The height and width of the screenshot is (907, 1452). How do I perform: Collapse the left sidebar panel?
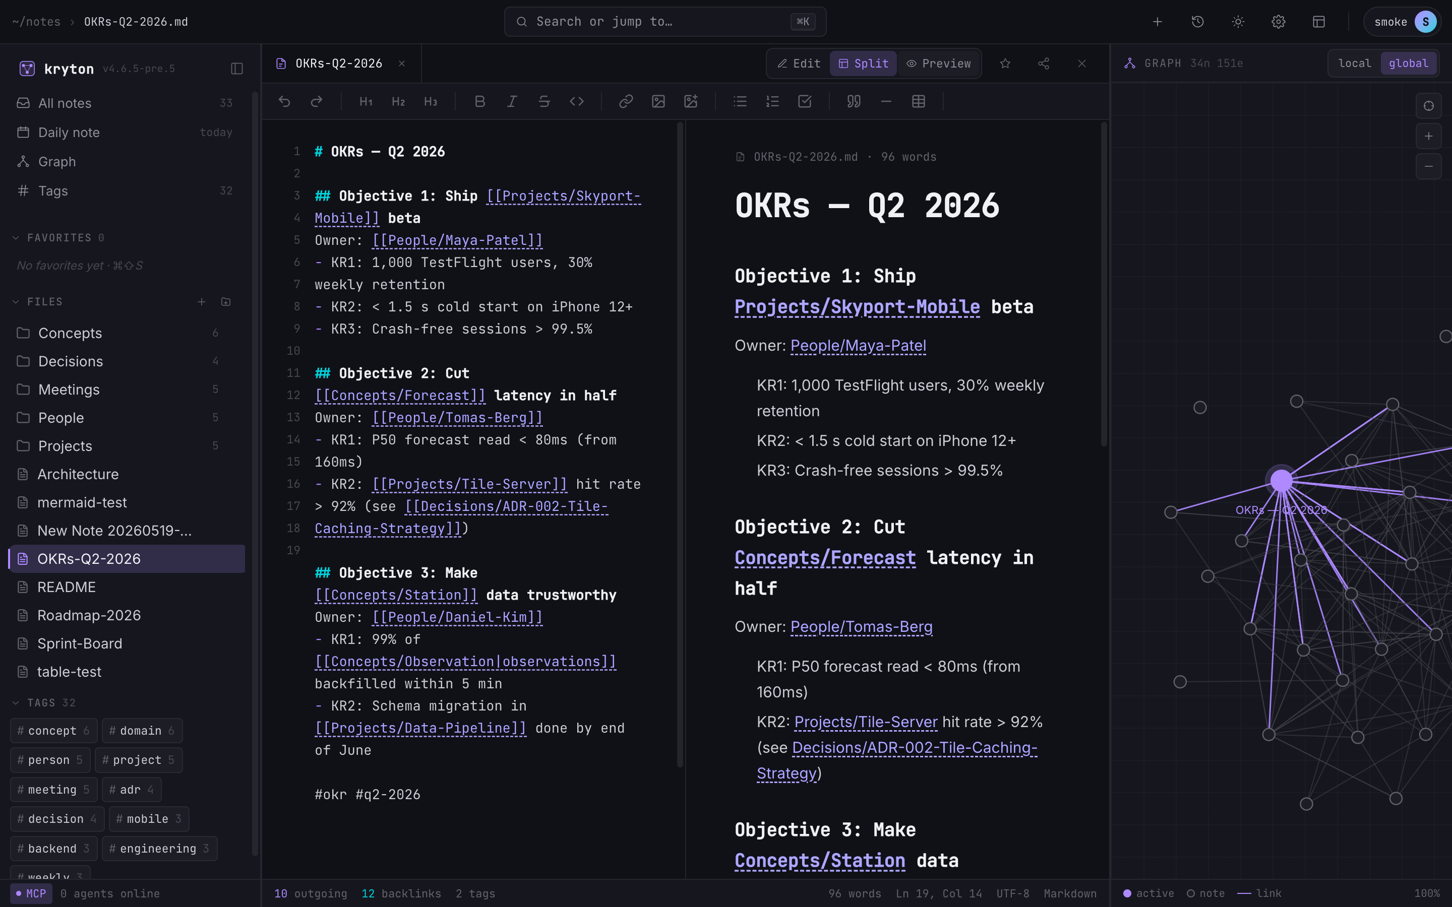tap(237, 69)
